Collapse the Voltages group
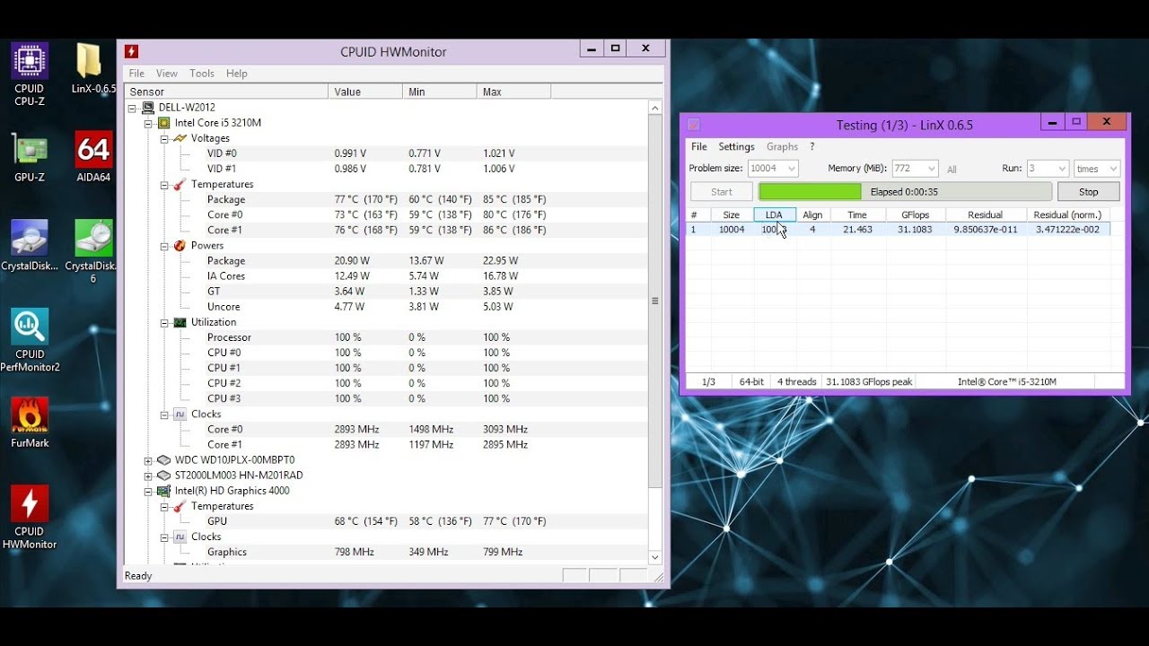This screenshot has height=646, width=1149. click(164, 138)
